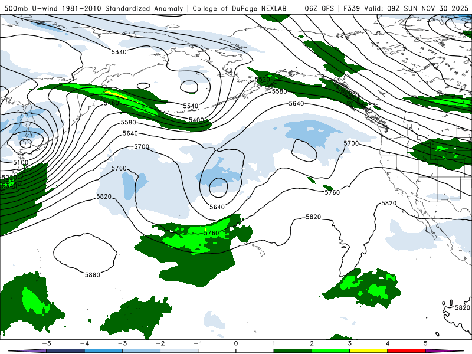Click the 5100 contour label

tap(21, 163)
